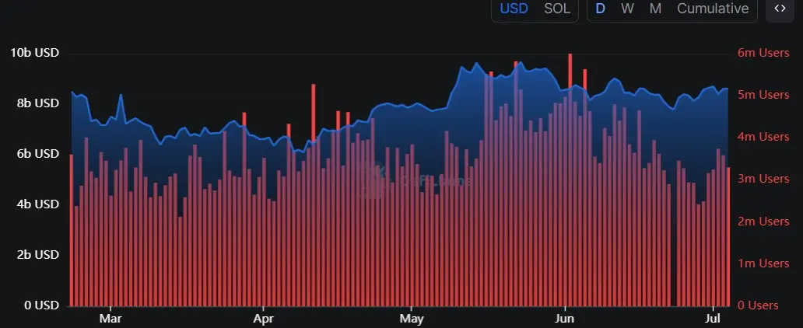Image resolution: width=803 pixels, height=328 pixels.
Task: Select daily D interval
Action: (x=600, y=9)
